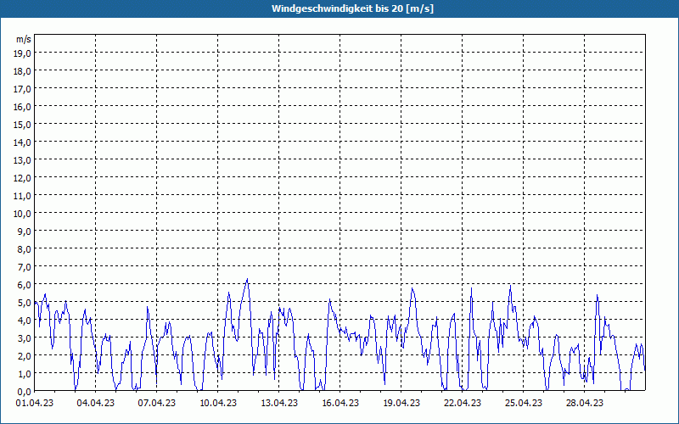Select the 5,0 y-axis value label
This screenshot has width=679, height=424.
24,302
